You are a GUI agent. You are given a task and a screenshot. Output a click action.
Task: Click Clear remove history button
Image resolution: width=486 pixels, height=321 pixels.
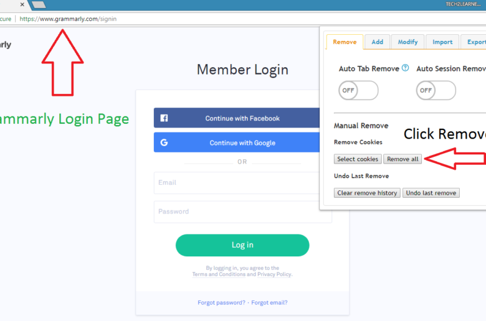[x=367, y=193]
